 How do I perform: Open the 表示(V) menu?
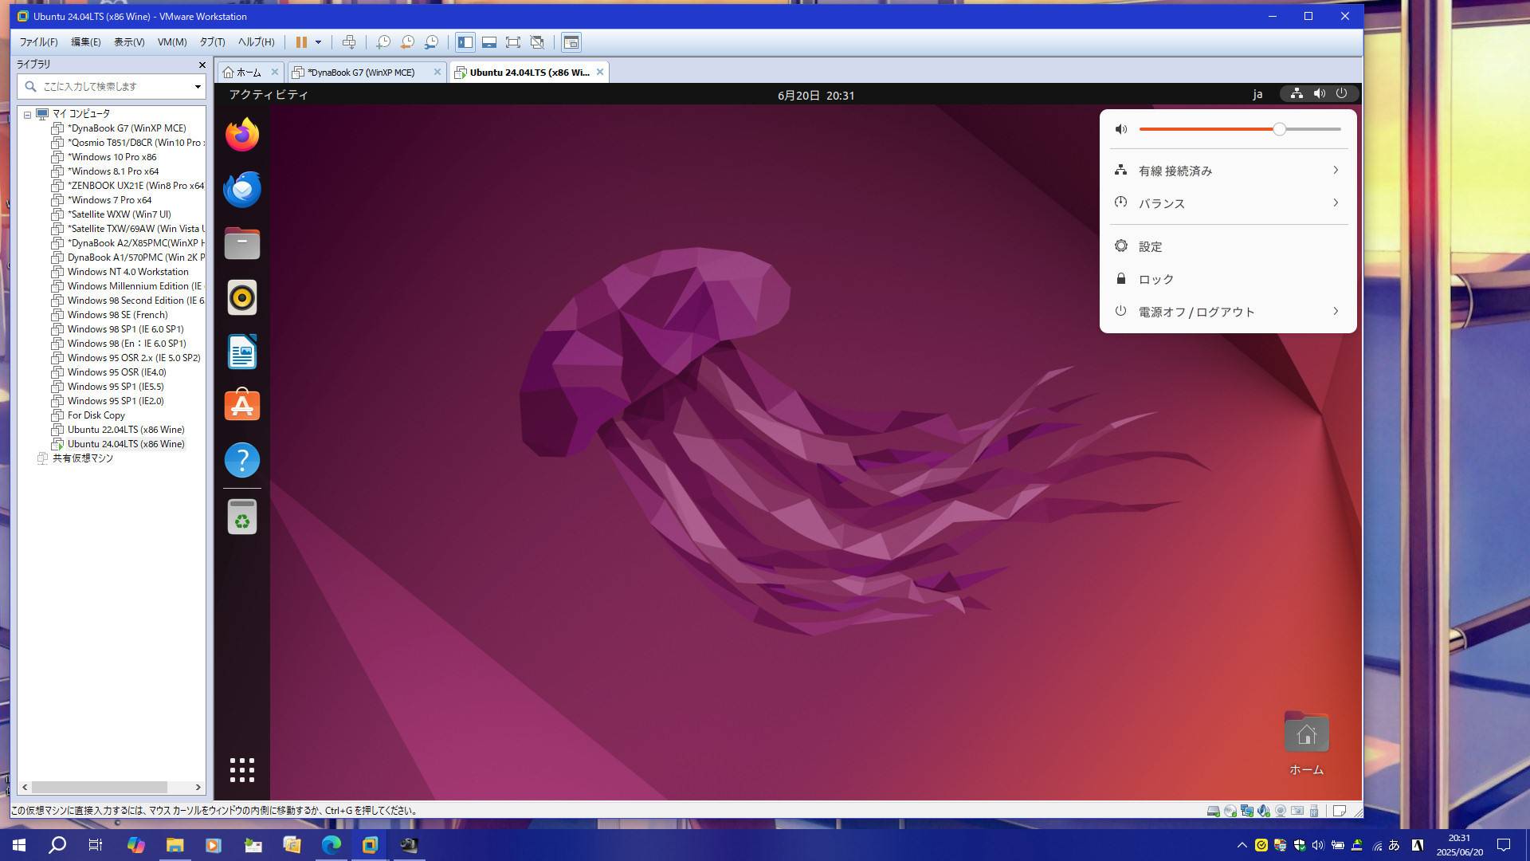pyautogui.click(x=129, y=42)
